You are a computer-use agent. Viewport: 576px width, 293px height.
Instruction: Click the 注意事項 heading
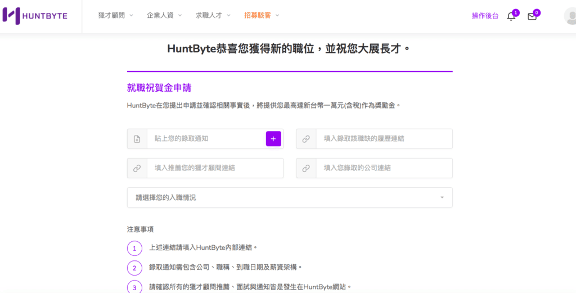[x=140, y=229]
